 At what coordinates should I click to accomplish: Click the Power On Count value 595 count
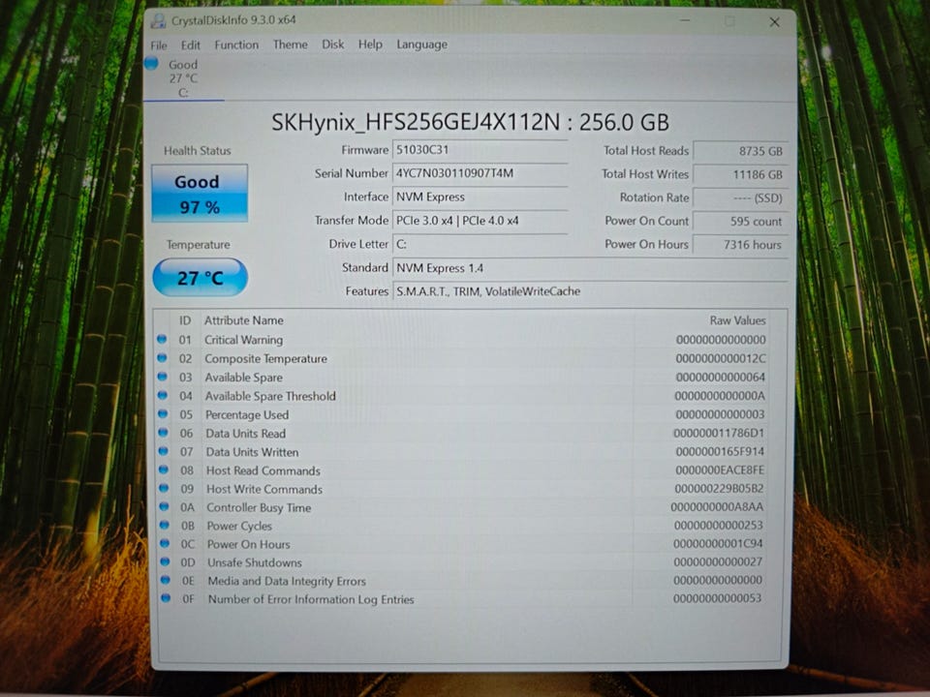coord(740,221)
